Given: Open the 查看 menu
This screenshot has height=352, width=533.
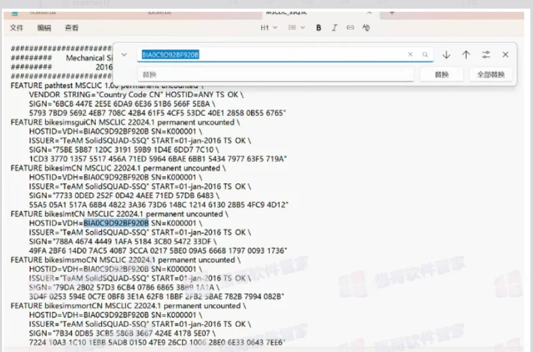Looking at the screenshot, I should click(72, 28).
